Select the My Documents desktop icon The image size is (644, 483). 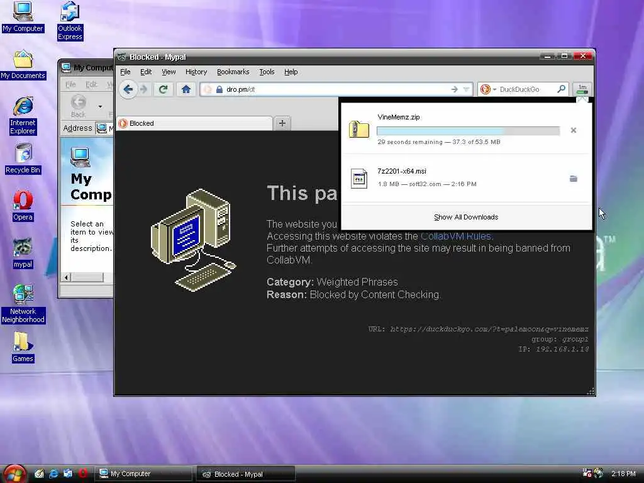(23, 65)
